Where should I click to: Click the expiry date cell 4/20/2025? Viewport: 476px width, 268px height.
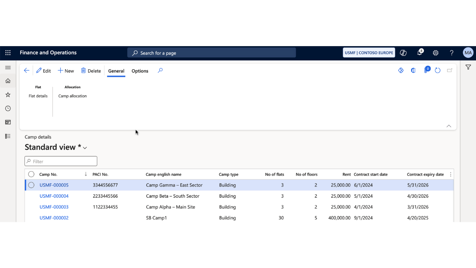click(x=418, y=218)
